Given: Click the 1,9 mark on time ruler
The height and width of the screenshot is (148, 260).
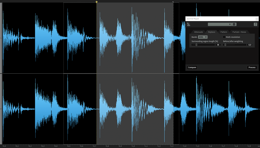Looking at the screenshot, I should click(249, 146).
